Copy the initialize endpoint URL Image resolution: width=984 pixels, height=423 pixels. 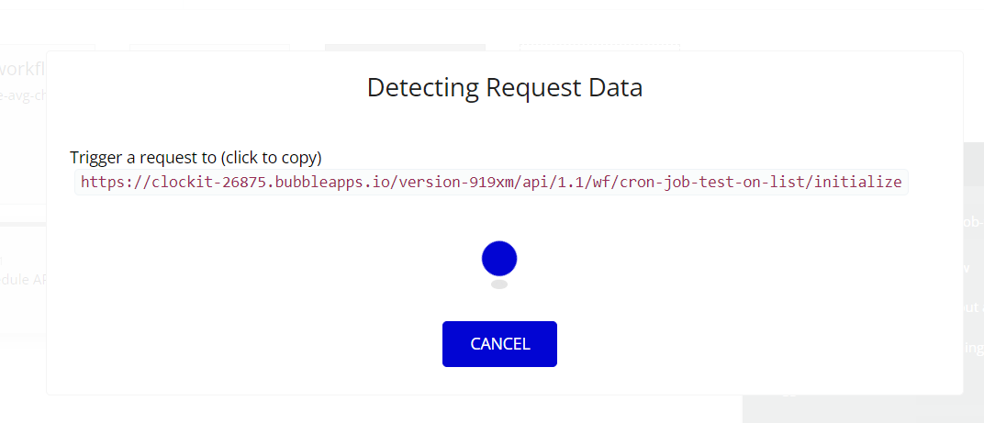tap(491, 182)
